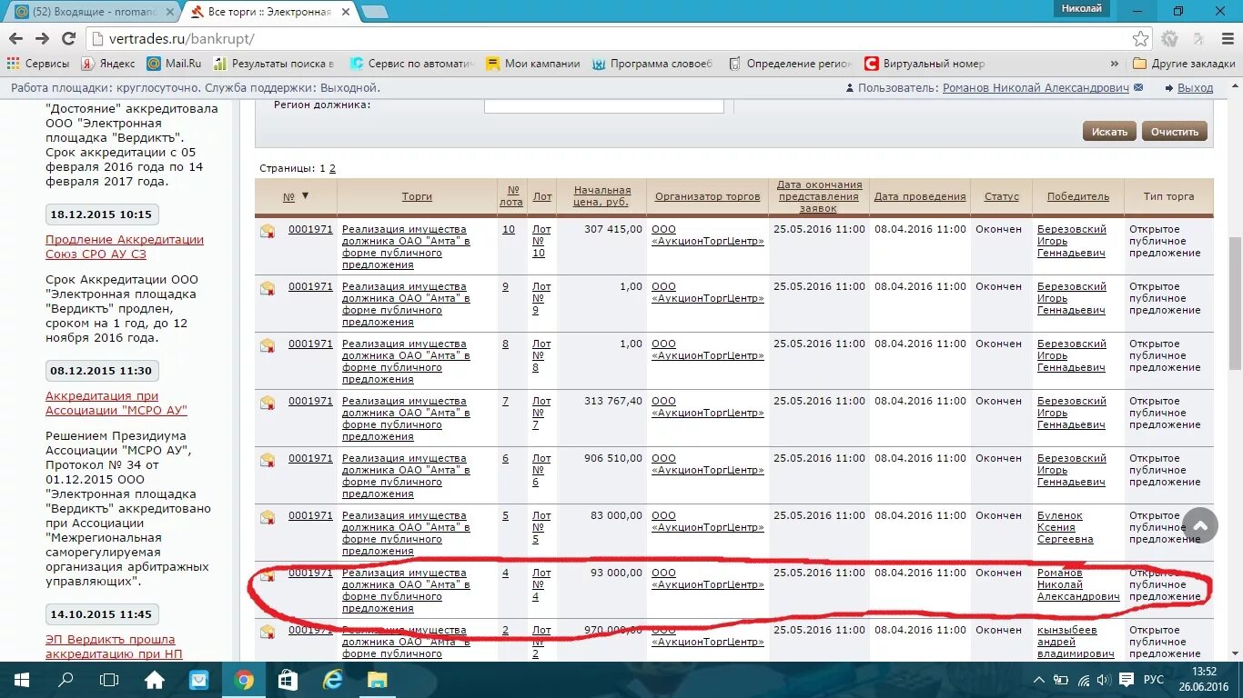
Task: Sort by Дата проведения column header
Action: click(920, 196)
